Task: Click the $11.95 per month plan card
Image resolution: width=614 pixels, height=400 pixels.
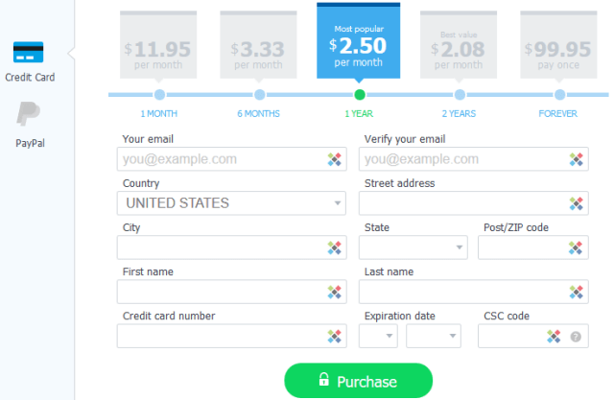Action: tap(159, 50)
